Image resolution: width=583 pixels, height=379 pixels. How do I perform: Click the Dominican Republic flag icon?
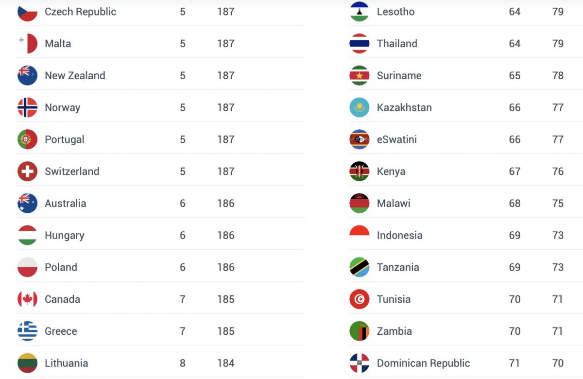click(360, 363)
